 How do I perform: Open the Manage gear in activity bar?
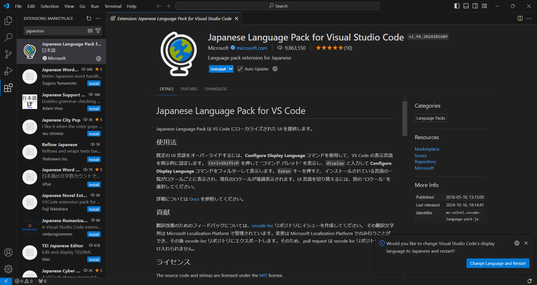click(8, 269)
